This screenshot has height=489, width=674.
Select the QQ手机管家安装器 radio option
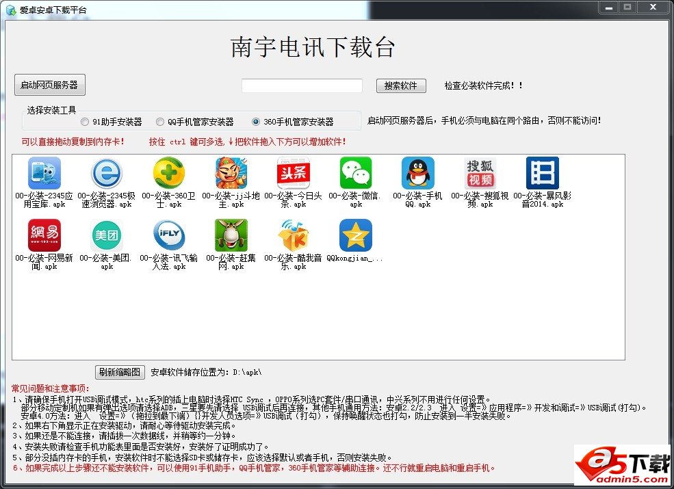(x=160, y=122)
